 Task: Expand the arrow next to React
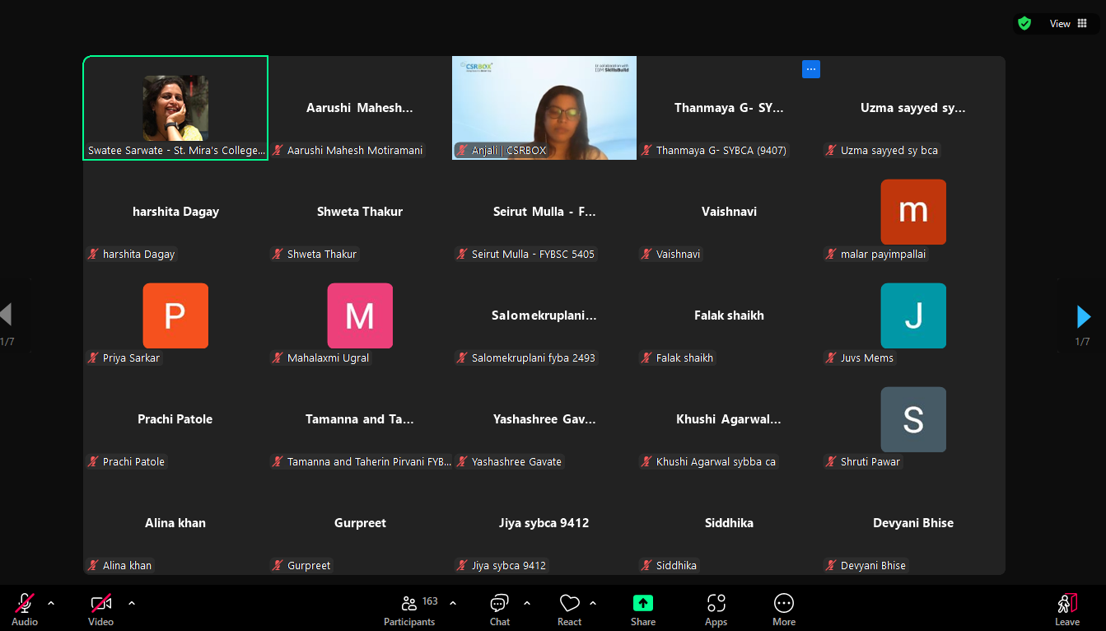click(593, 603)
